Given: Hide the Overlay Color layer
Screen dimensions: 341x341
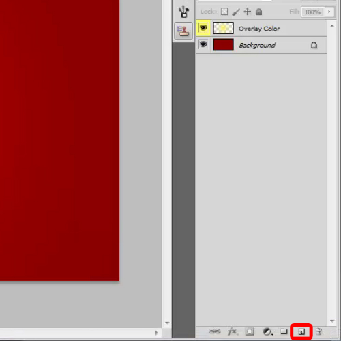Looking at the screenshot, I should 203,28.
